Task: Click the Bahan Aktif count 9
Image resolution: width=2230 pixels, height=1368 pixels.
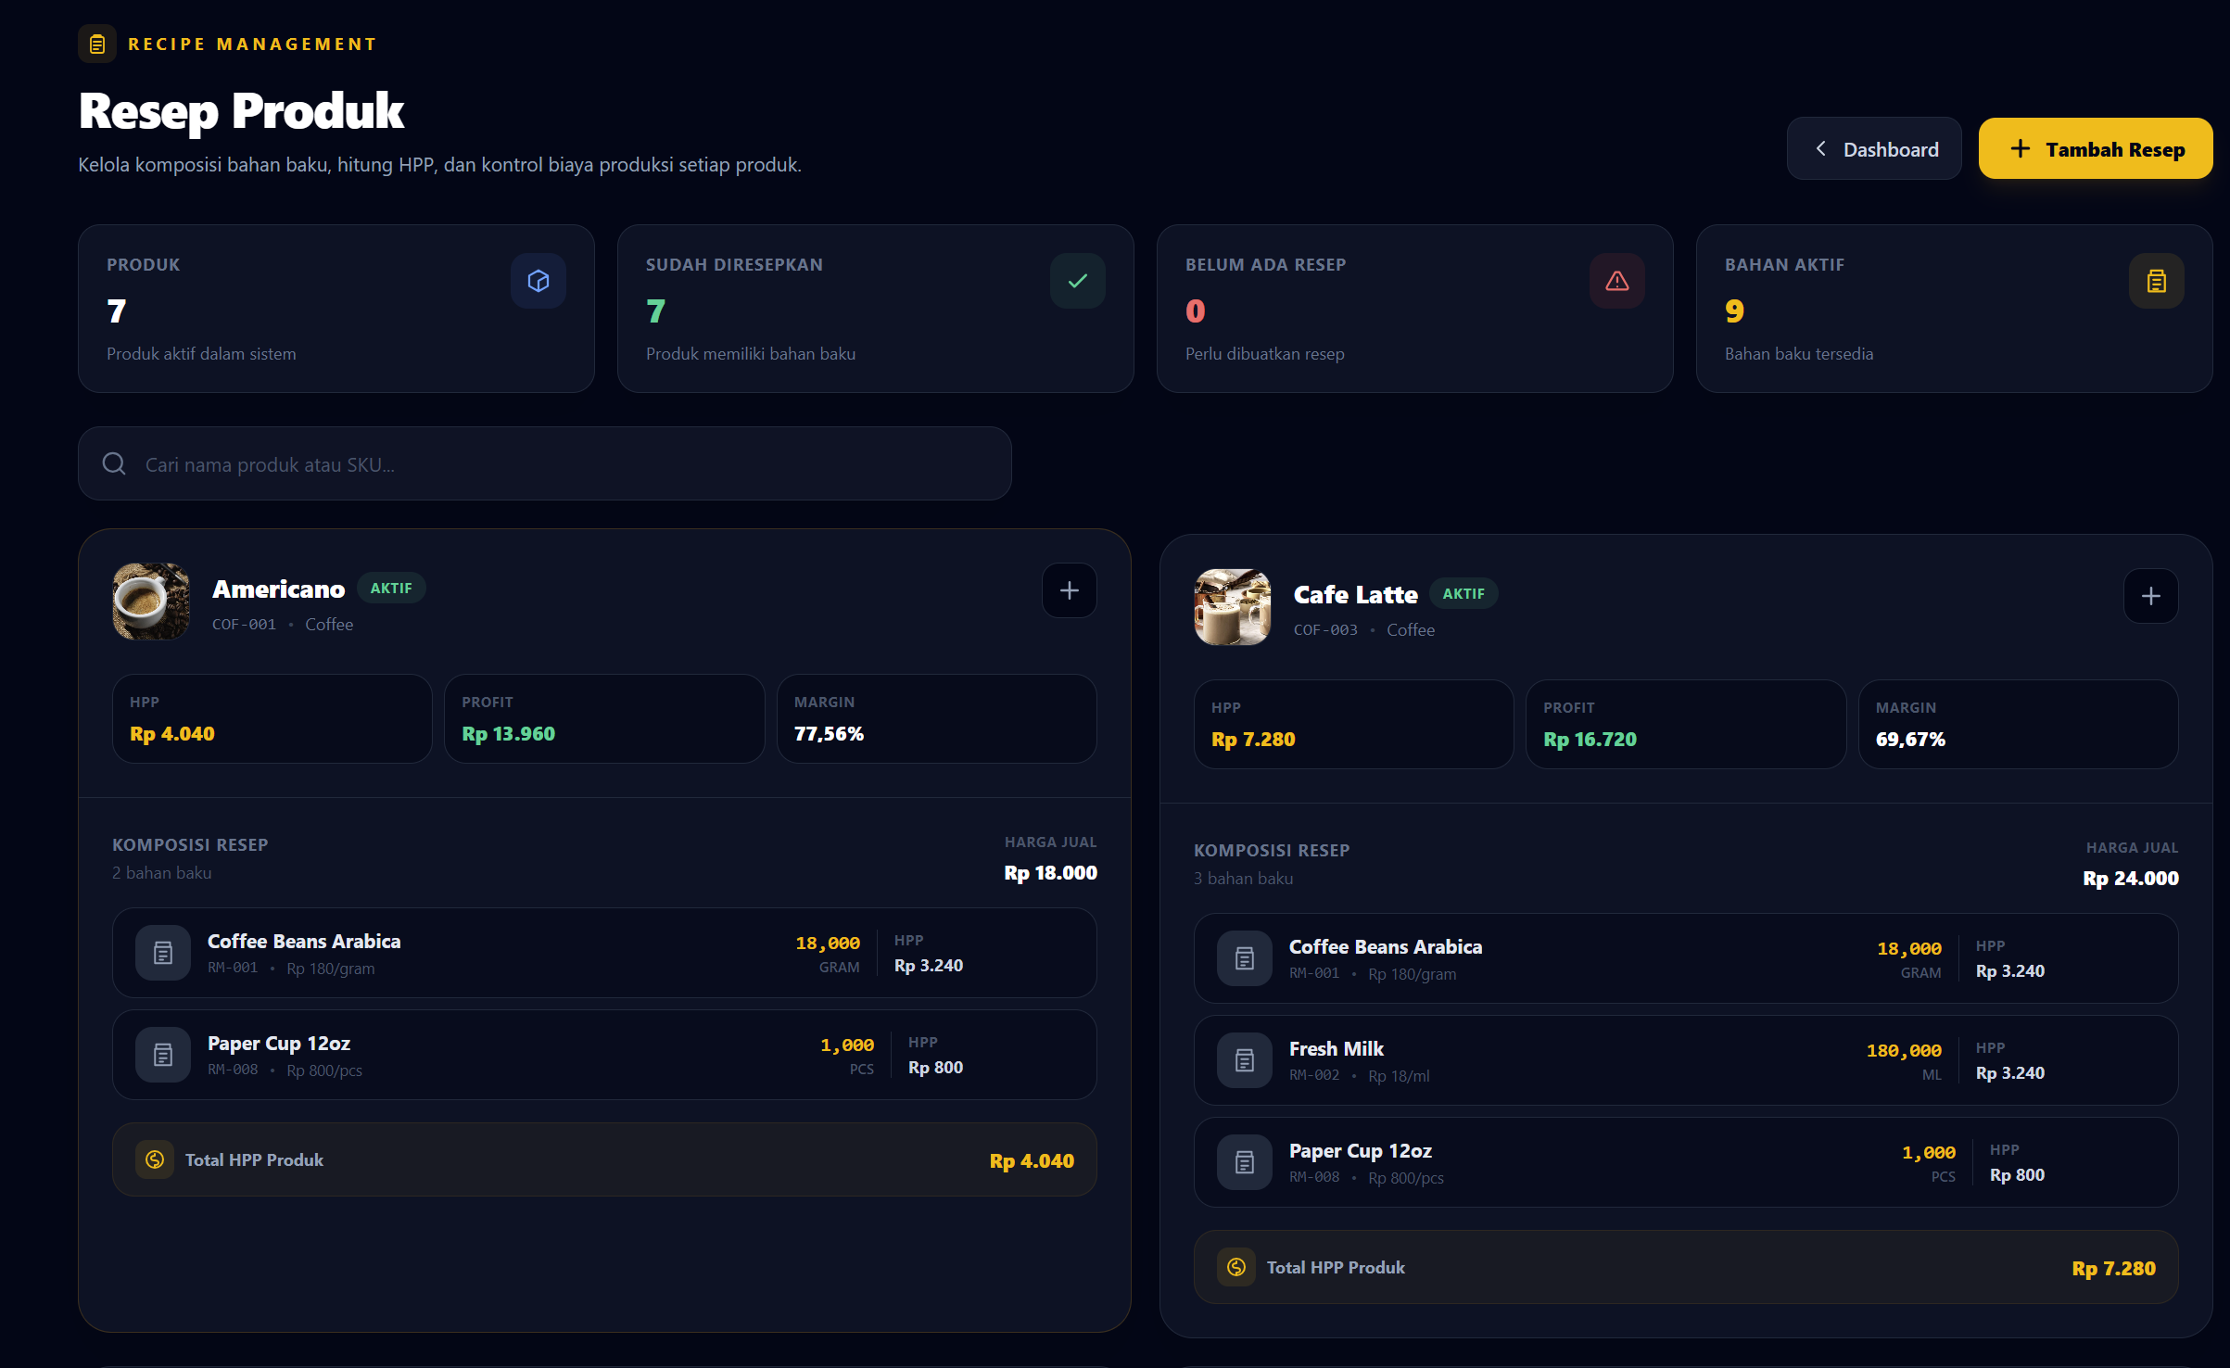Action: [1735, 310]
